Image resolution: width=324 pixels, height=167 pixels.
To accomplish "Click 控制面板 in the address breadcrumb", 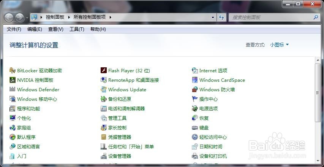I will tap(55, 17).
